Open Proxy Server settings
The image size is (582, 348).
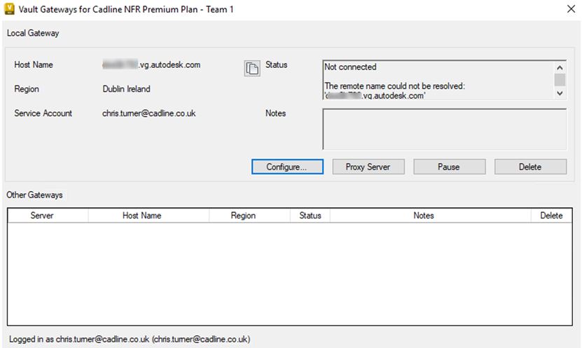click(x=368, y=167)
